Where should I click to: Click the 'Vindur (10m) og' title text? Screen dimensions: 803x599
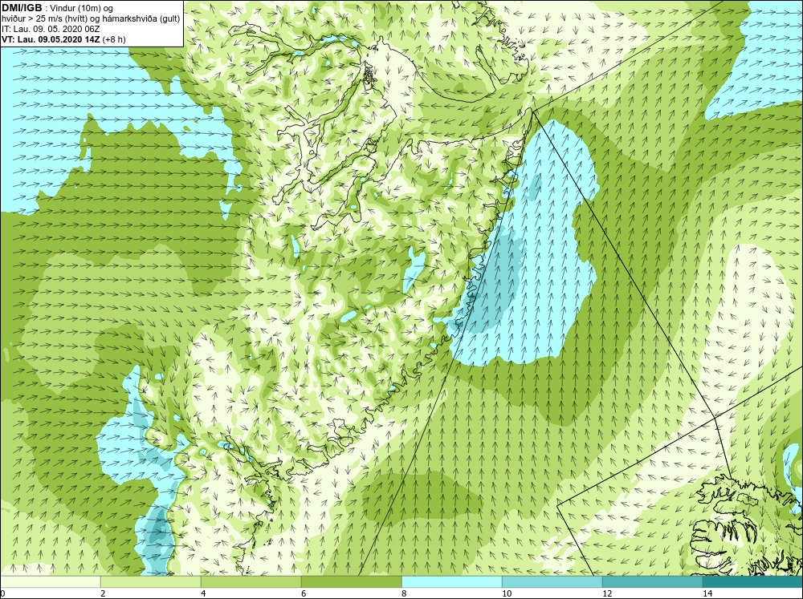point(82,9)
